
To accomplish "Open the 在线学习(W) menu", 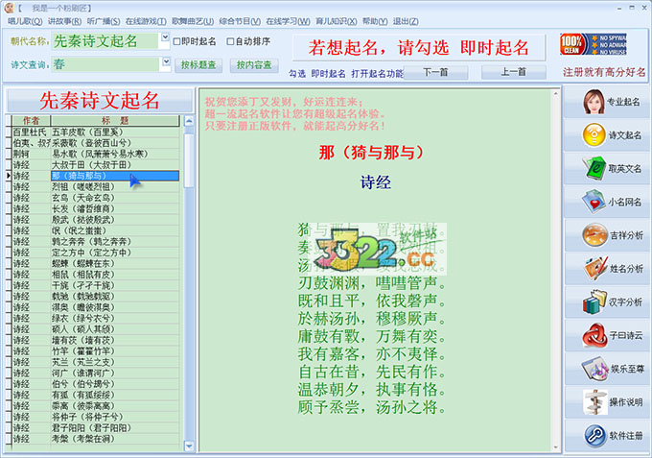I will click(x=288, y=21).
